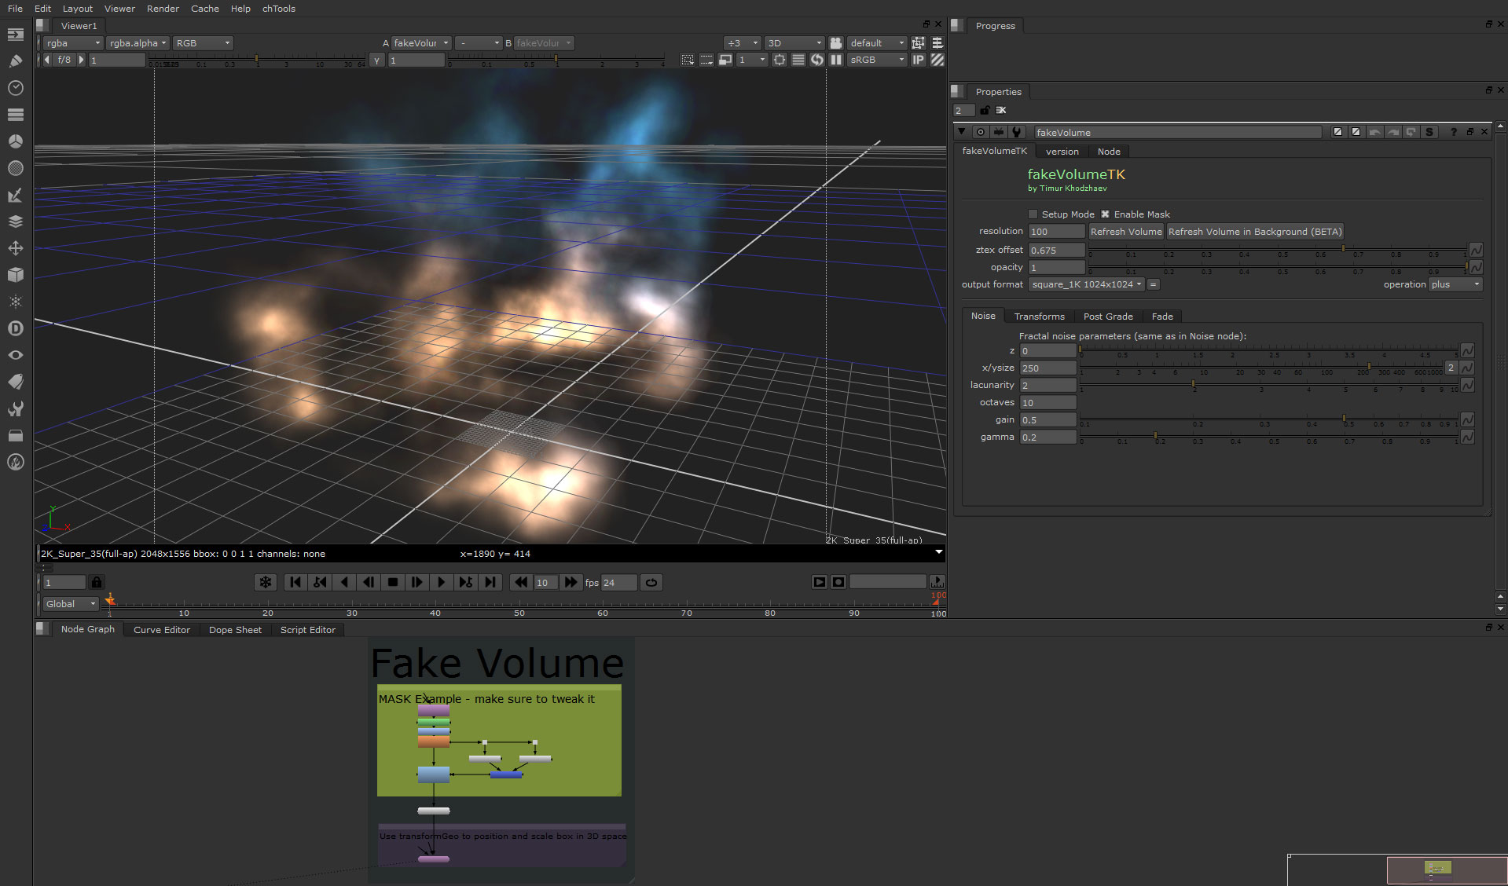Toggle the frame range lock icon
1508x886 pixels.
96,582
